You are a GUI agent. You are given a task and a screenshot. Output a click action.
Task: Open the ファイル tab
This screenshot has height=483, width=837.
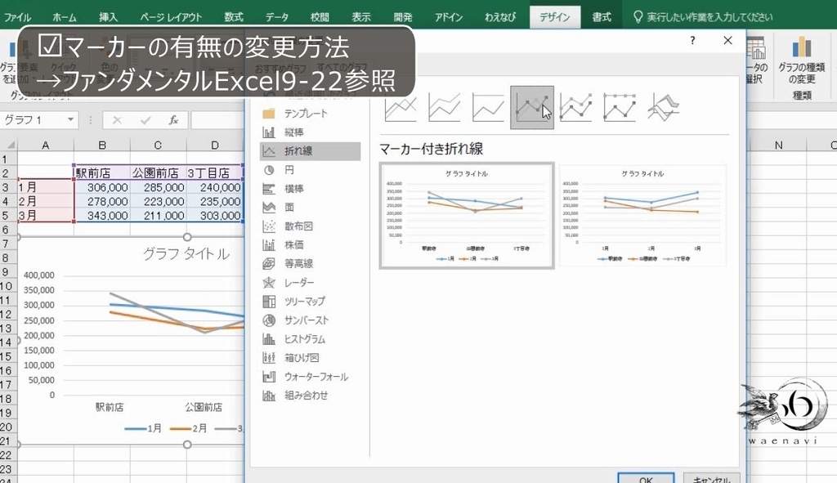17,17
